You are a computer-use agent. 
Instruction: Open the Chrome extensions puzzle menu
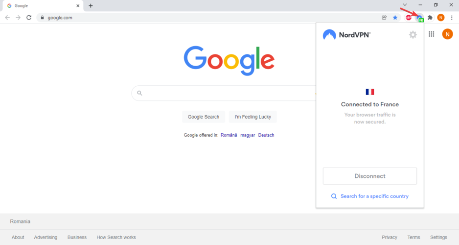point(430,18)
